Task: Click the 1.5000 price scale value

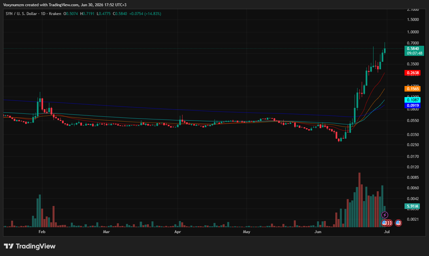Action: [x=413, y=20]
